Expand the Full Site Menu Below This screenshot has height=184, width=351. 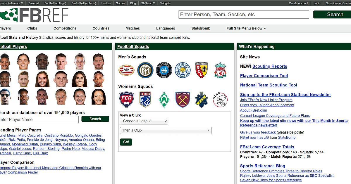tap(246, 28)
